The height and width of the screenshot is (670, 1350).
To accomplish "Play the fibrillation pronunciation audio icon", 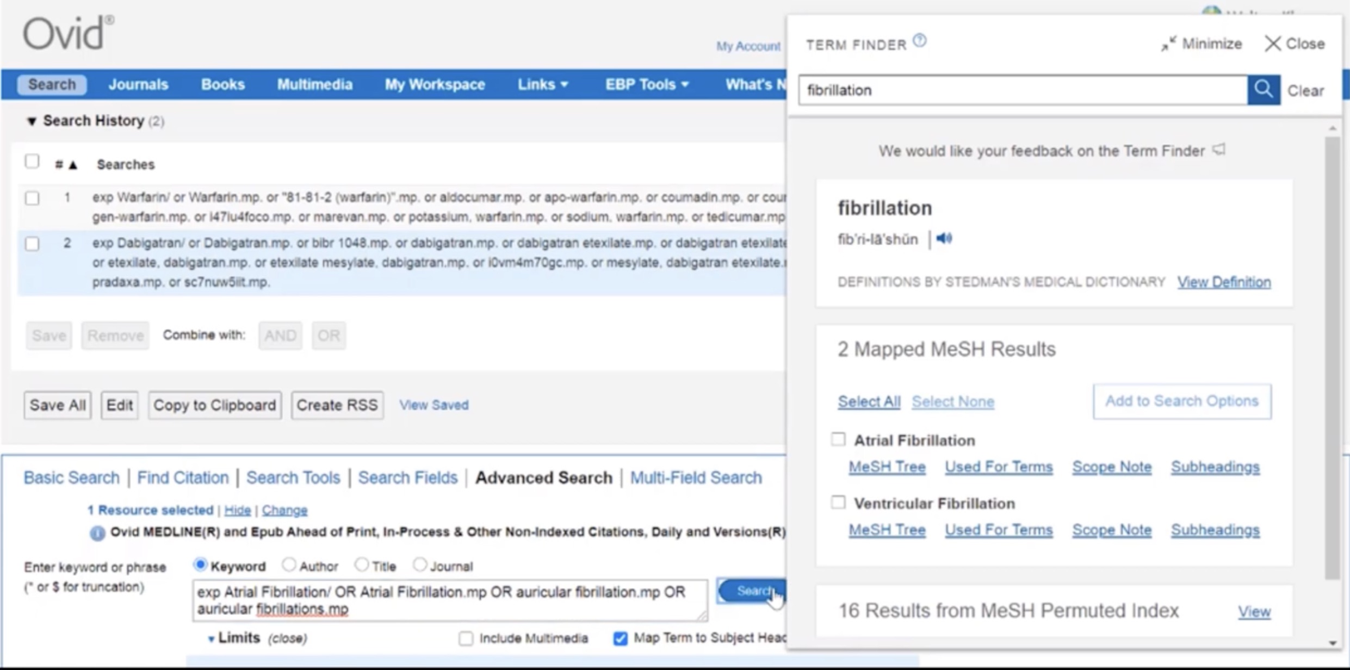I will (x=944, y=238).
